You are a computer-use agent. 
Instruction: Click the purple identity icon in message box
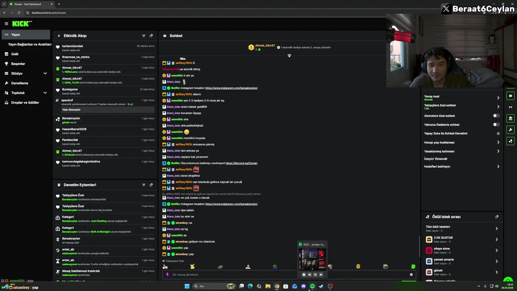pyautogui.click(x=168, y=275)
